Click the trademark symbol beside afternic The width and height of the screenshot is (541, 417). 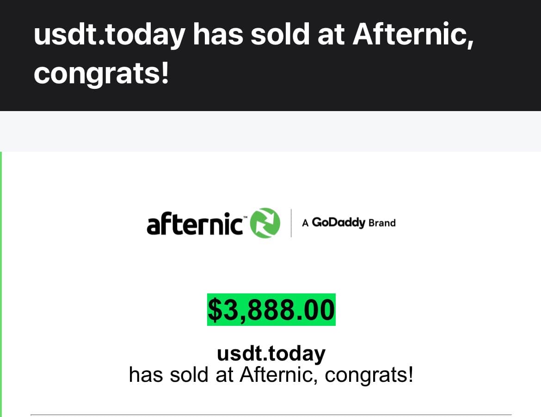coord(246,218)
